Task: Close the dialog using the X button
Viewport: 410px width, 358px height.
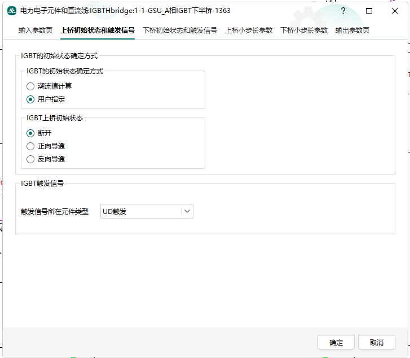Action: coord(395,11)
